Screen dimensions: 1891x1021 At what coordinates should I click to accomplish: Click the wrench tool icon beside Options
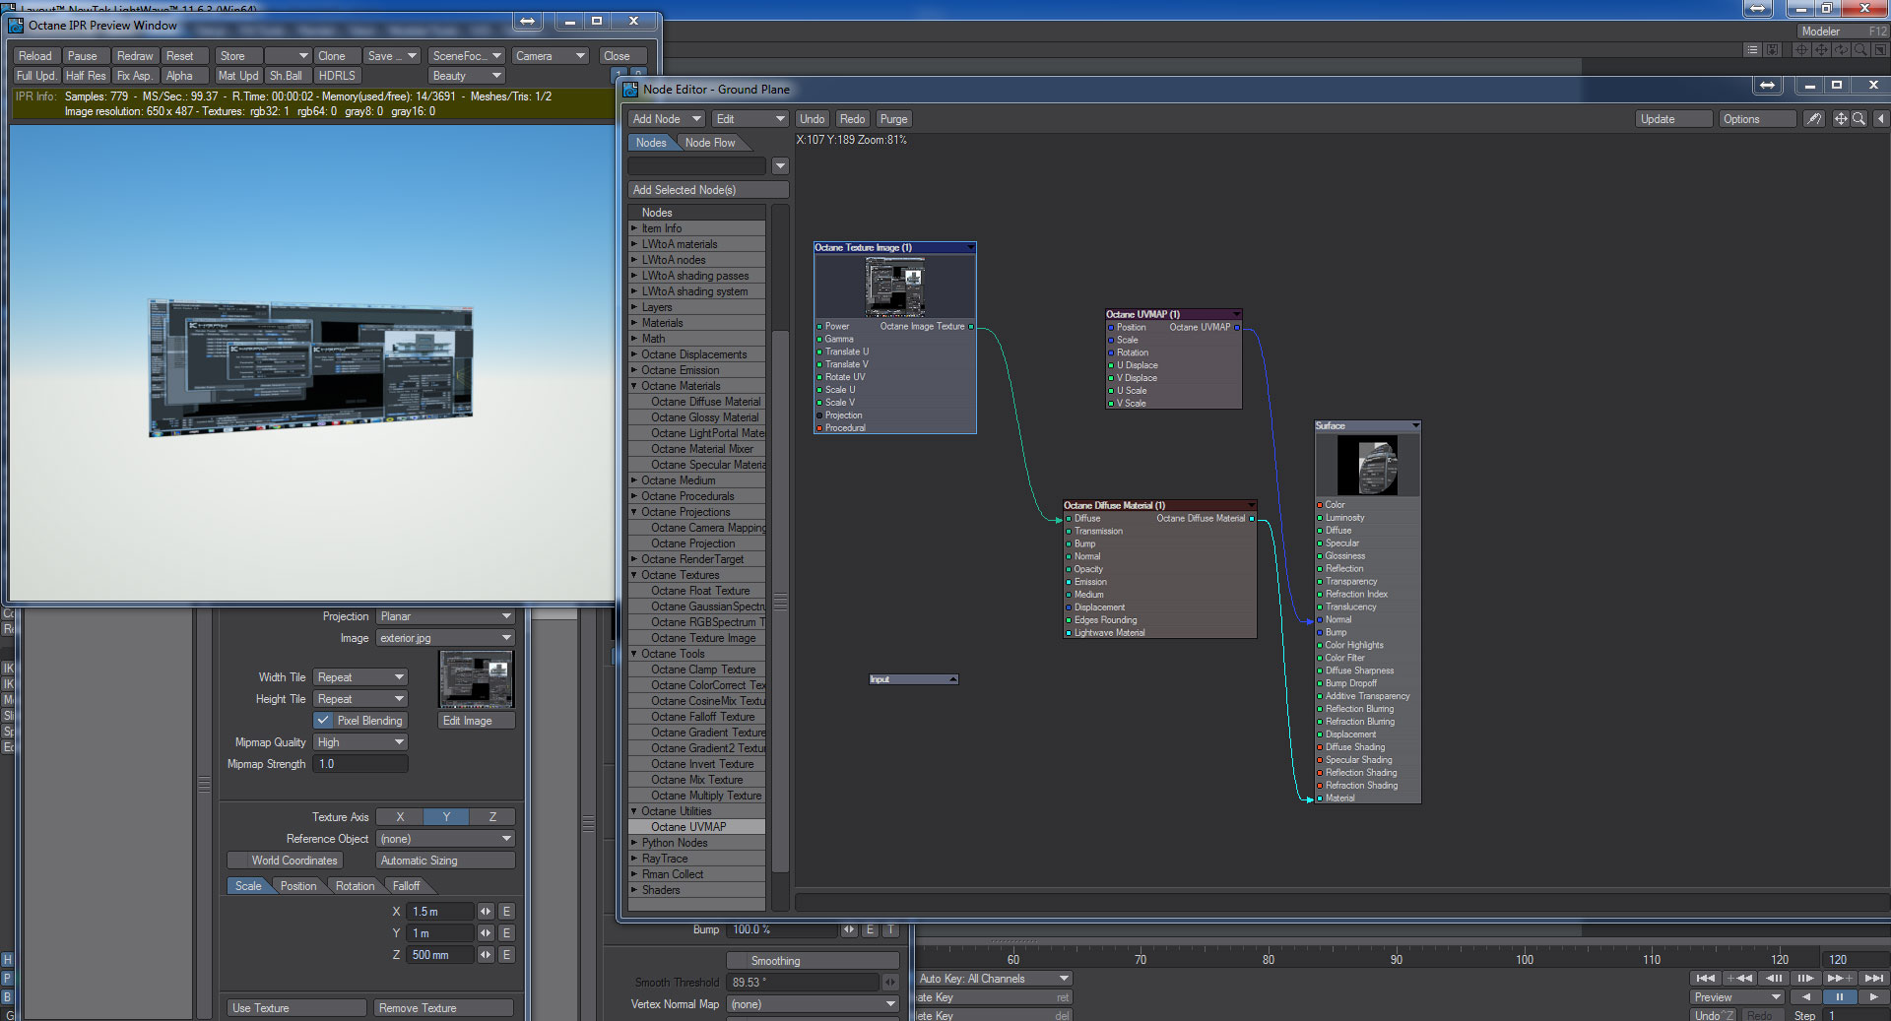1813,119
